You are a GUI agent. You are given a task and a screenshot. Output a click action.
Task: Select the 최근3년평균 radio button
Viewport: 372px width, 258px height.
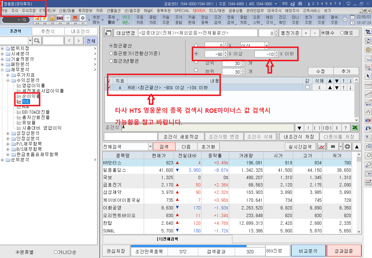click(x=111, y=61)
